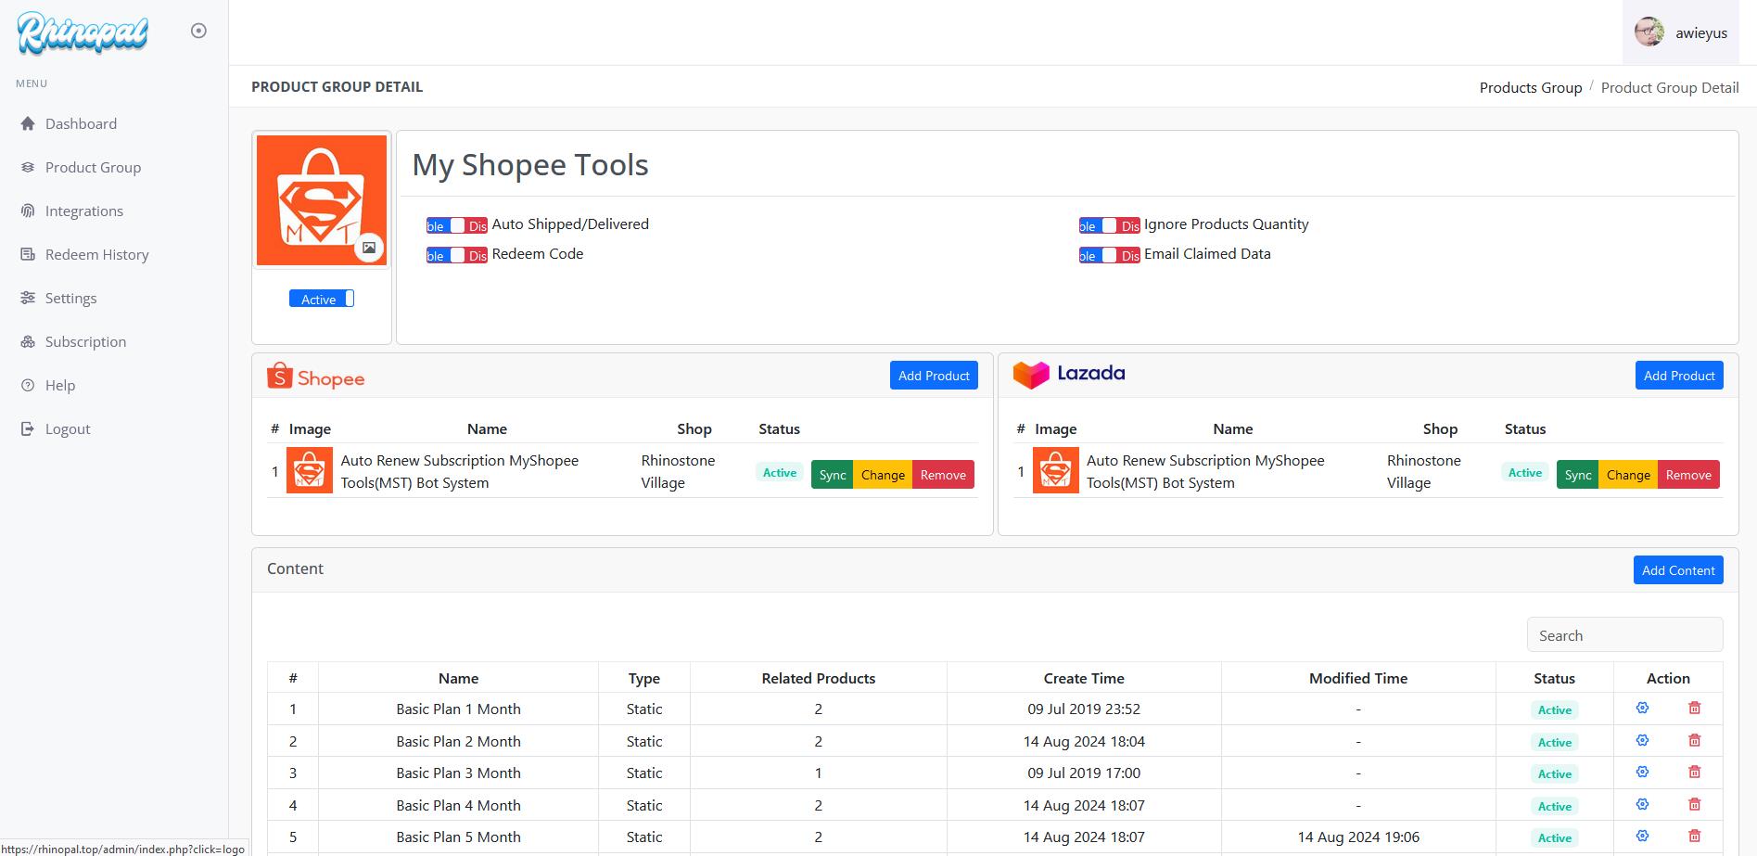
Task: Change the Shopee product
Action: [x=883, y=475]
